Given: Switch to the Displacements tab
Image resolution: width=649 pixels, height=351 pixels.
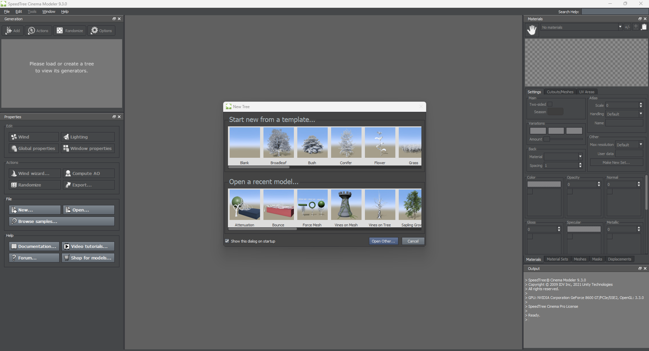Looking at the screenshot, I should pos(620,259).
